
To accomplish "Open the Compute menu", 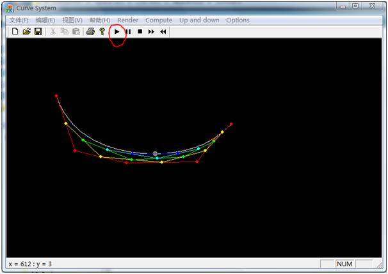I will tap(159, 20).
